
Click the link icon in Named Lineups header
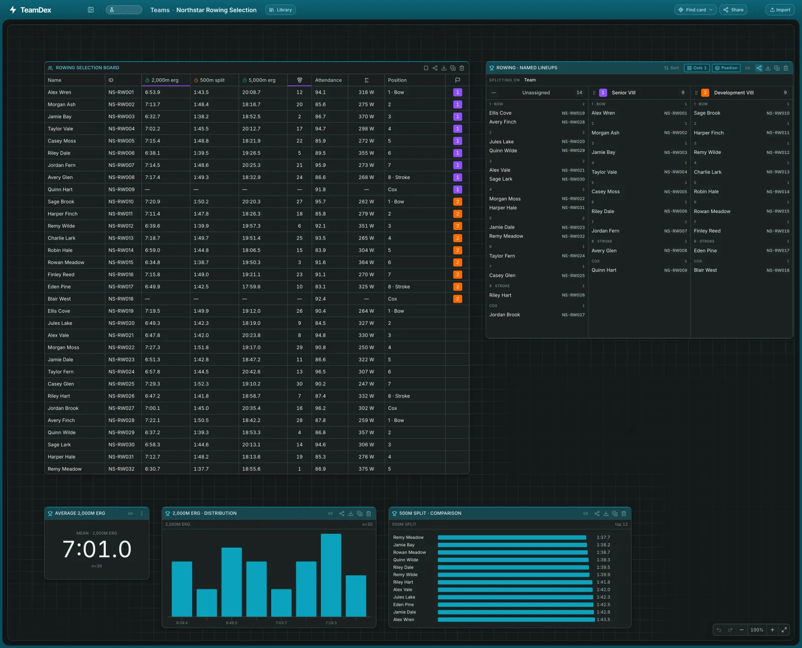pyautogui.click(x=748, y=68)
